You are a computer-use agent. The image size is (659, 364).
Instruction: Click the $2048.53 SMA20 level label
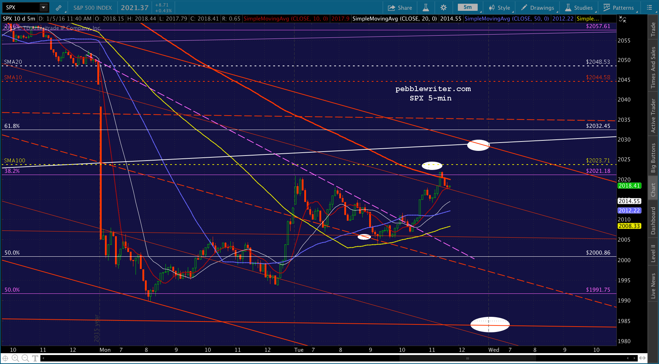(x=598, y=62)
